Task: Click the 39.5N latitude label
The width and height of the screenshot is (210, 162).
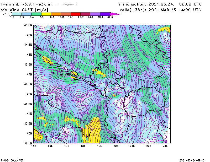Action: tap(28, 143)
